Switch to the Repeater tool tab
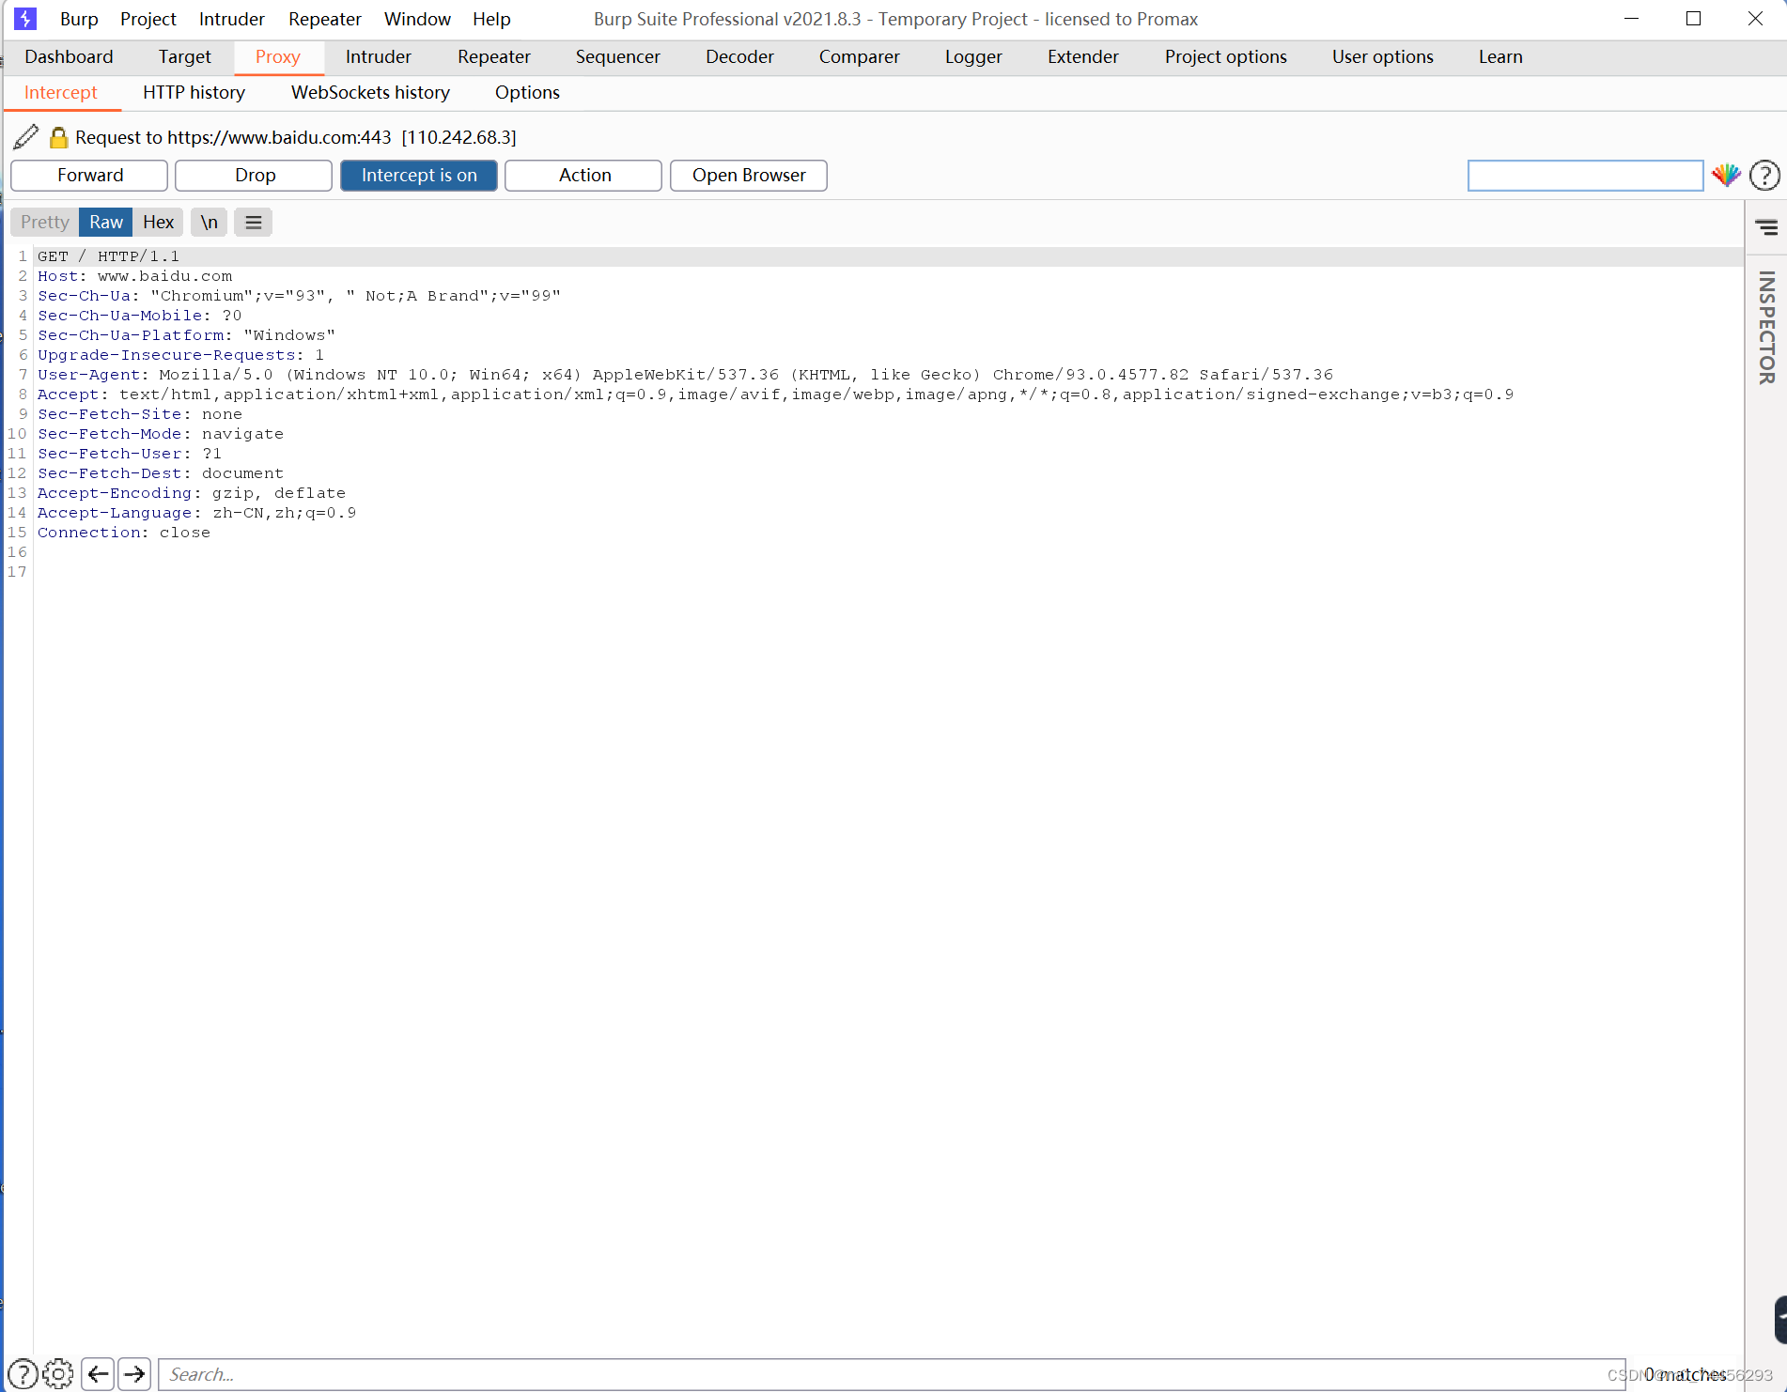 click(x=494, y=57)
